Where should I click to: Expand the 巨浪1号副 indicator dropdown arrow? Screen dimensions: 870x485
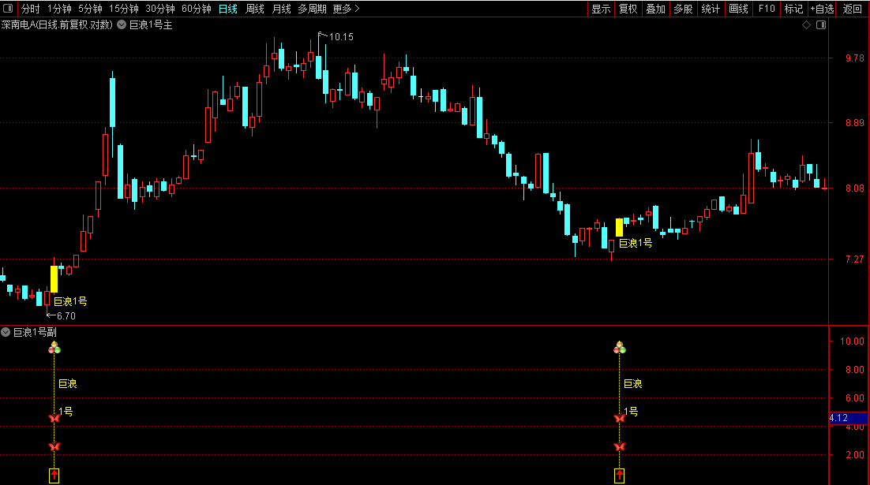click(6, 332)
